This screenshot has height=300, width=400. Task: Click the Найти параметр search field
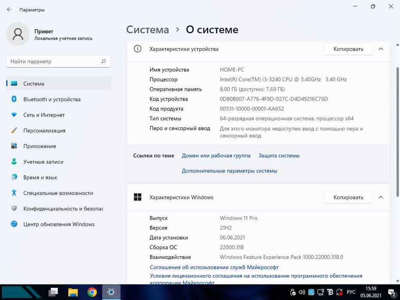pyautogui.click(x=58, y=61)
